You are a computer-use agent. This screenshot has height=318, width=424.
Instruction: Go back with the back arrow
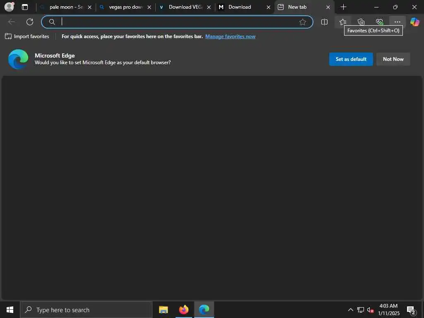coord(12,22)
